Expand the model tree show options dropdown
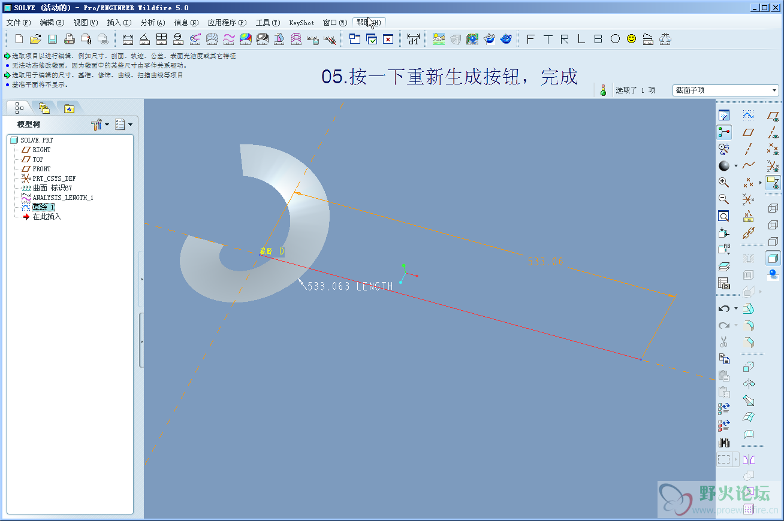 (x=130, y=125)
